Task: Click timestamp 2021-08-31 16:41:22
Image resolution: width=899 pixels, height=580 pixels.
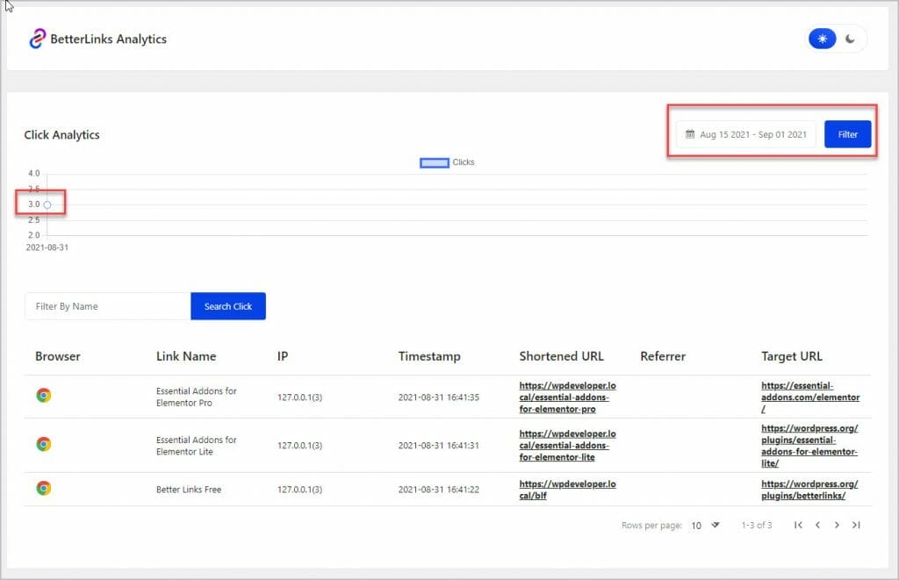Action: click(x=439, y=490)
